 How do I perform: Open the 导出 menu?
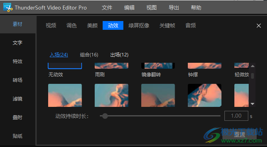coord(173,8)
